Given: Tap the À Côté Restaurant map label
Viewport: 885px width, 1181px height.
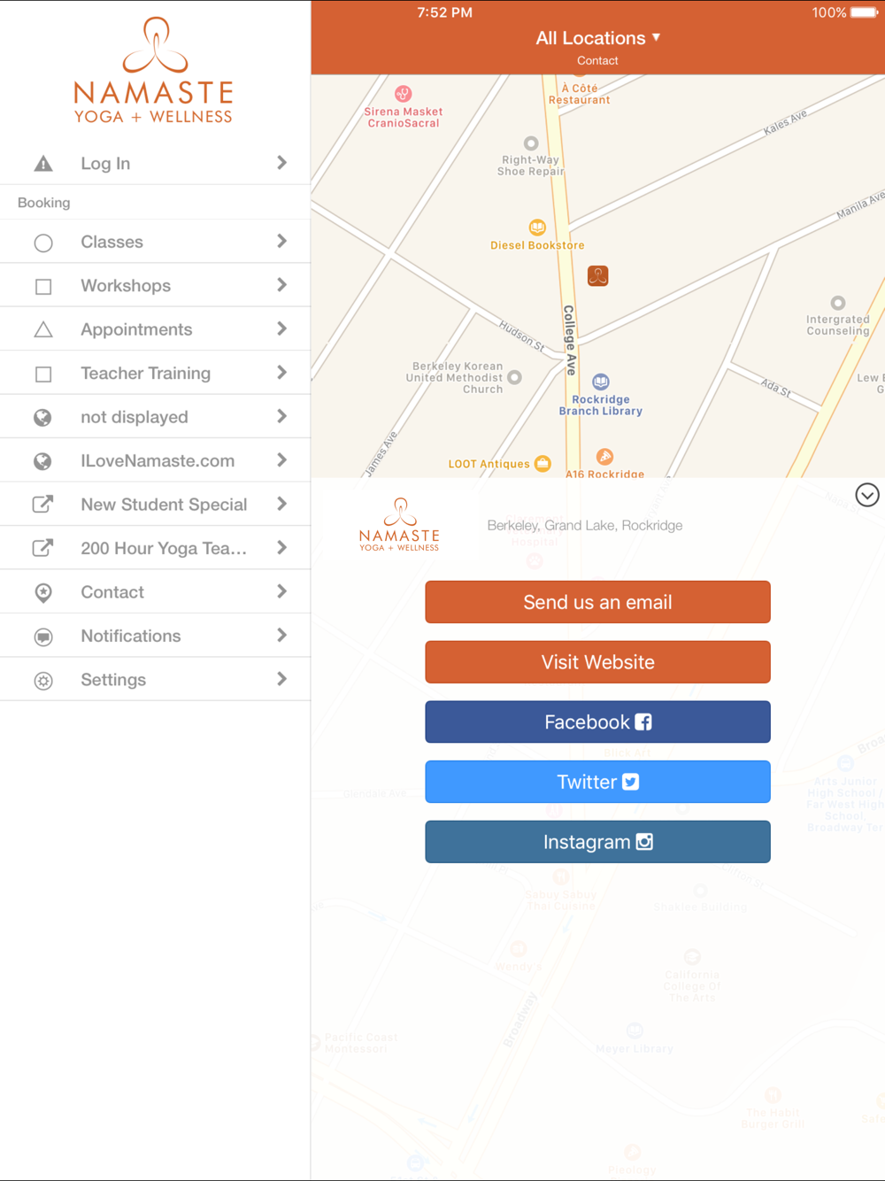Looking at the screenshot, I should [580, 94].
